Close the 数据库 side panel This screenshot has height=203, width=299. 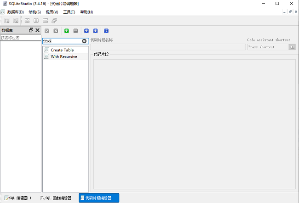click(x=37, y=30)
